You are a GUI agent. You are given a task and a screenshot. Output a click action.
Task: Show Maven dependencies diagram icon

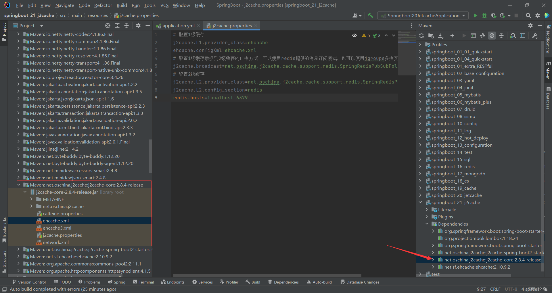click(x=513, y=36)
